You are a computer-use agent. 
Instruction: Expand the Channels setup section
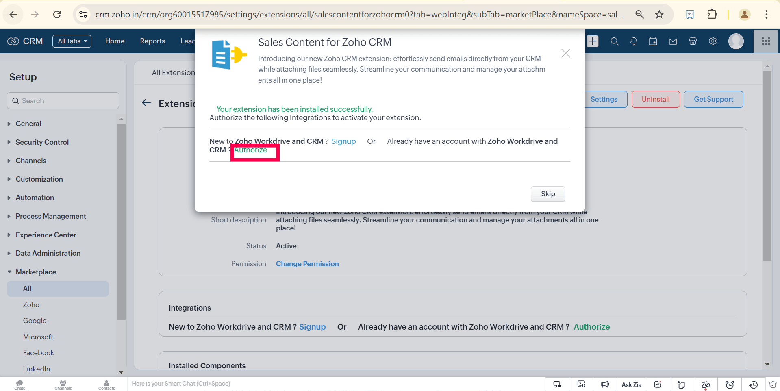coord(31,161)
